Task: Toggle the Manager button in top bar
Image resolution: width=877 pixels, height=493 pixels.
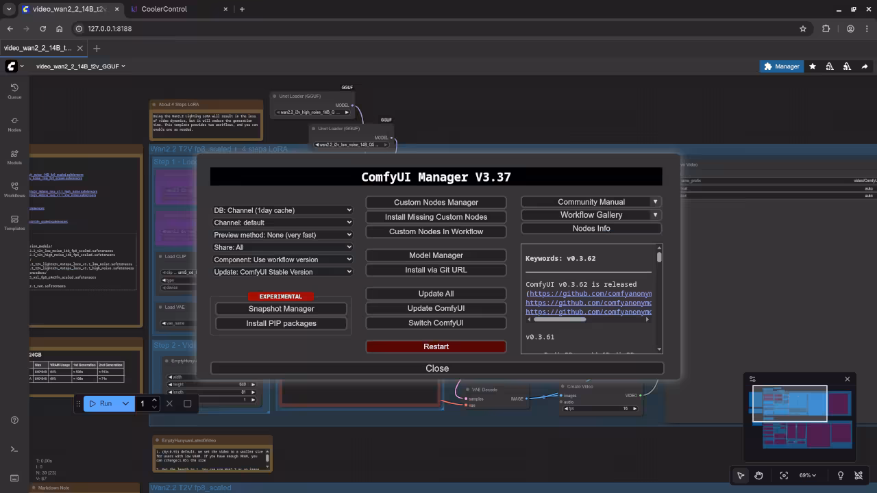Action: [781, 66]
